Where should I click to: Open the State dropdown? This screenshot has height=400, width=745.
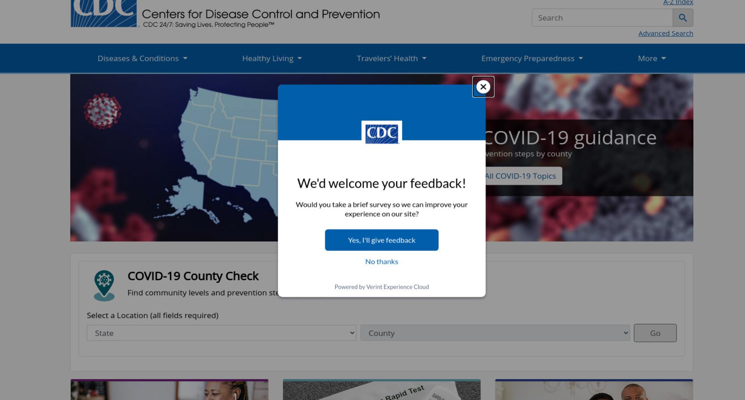(222, 333)
